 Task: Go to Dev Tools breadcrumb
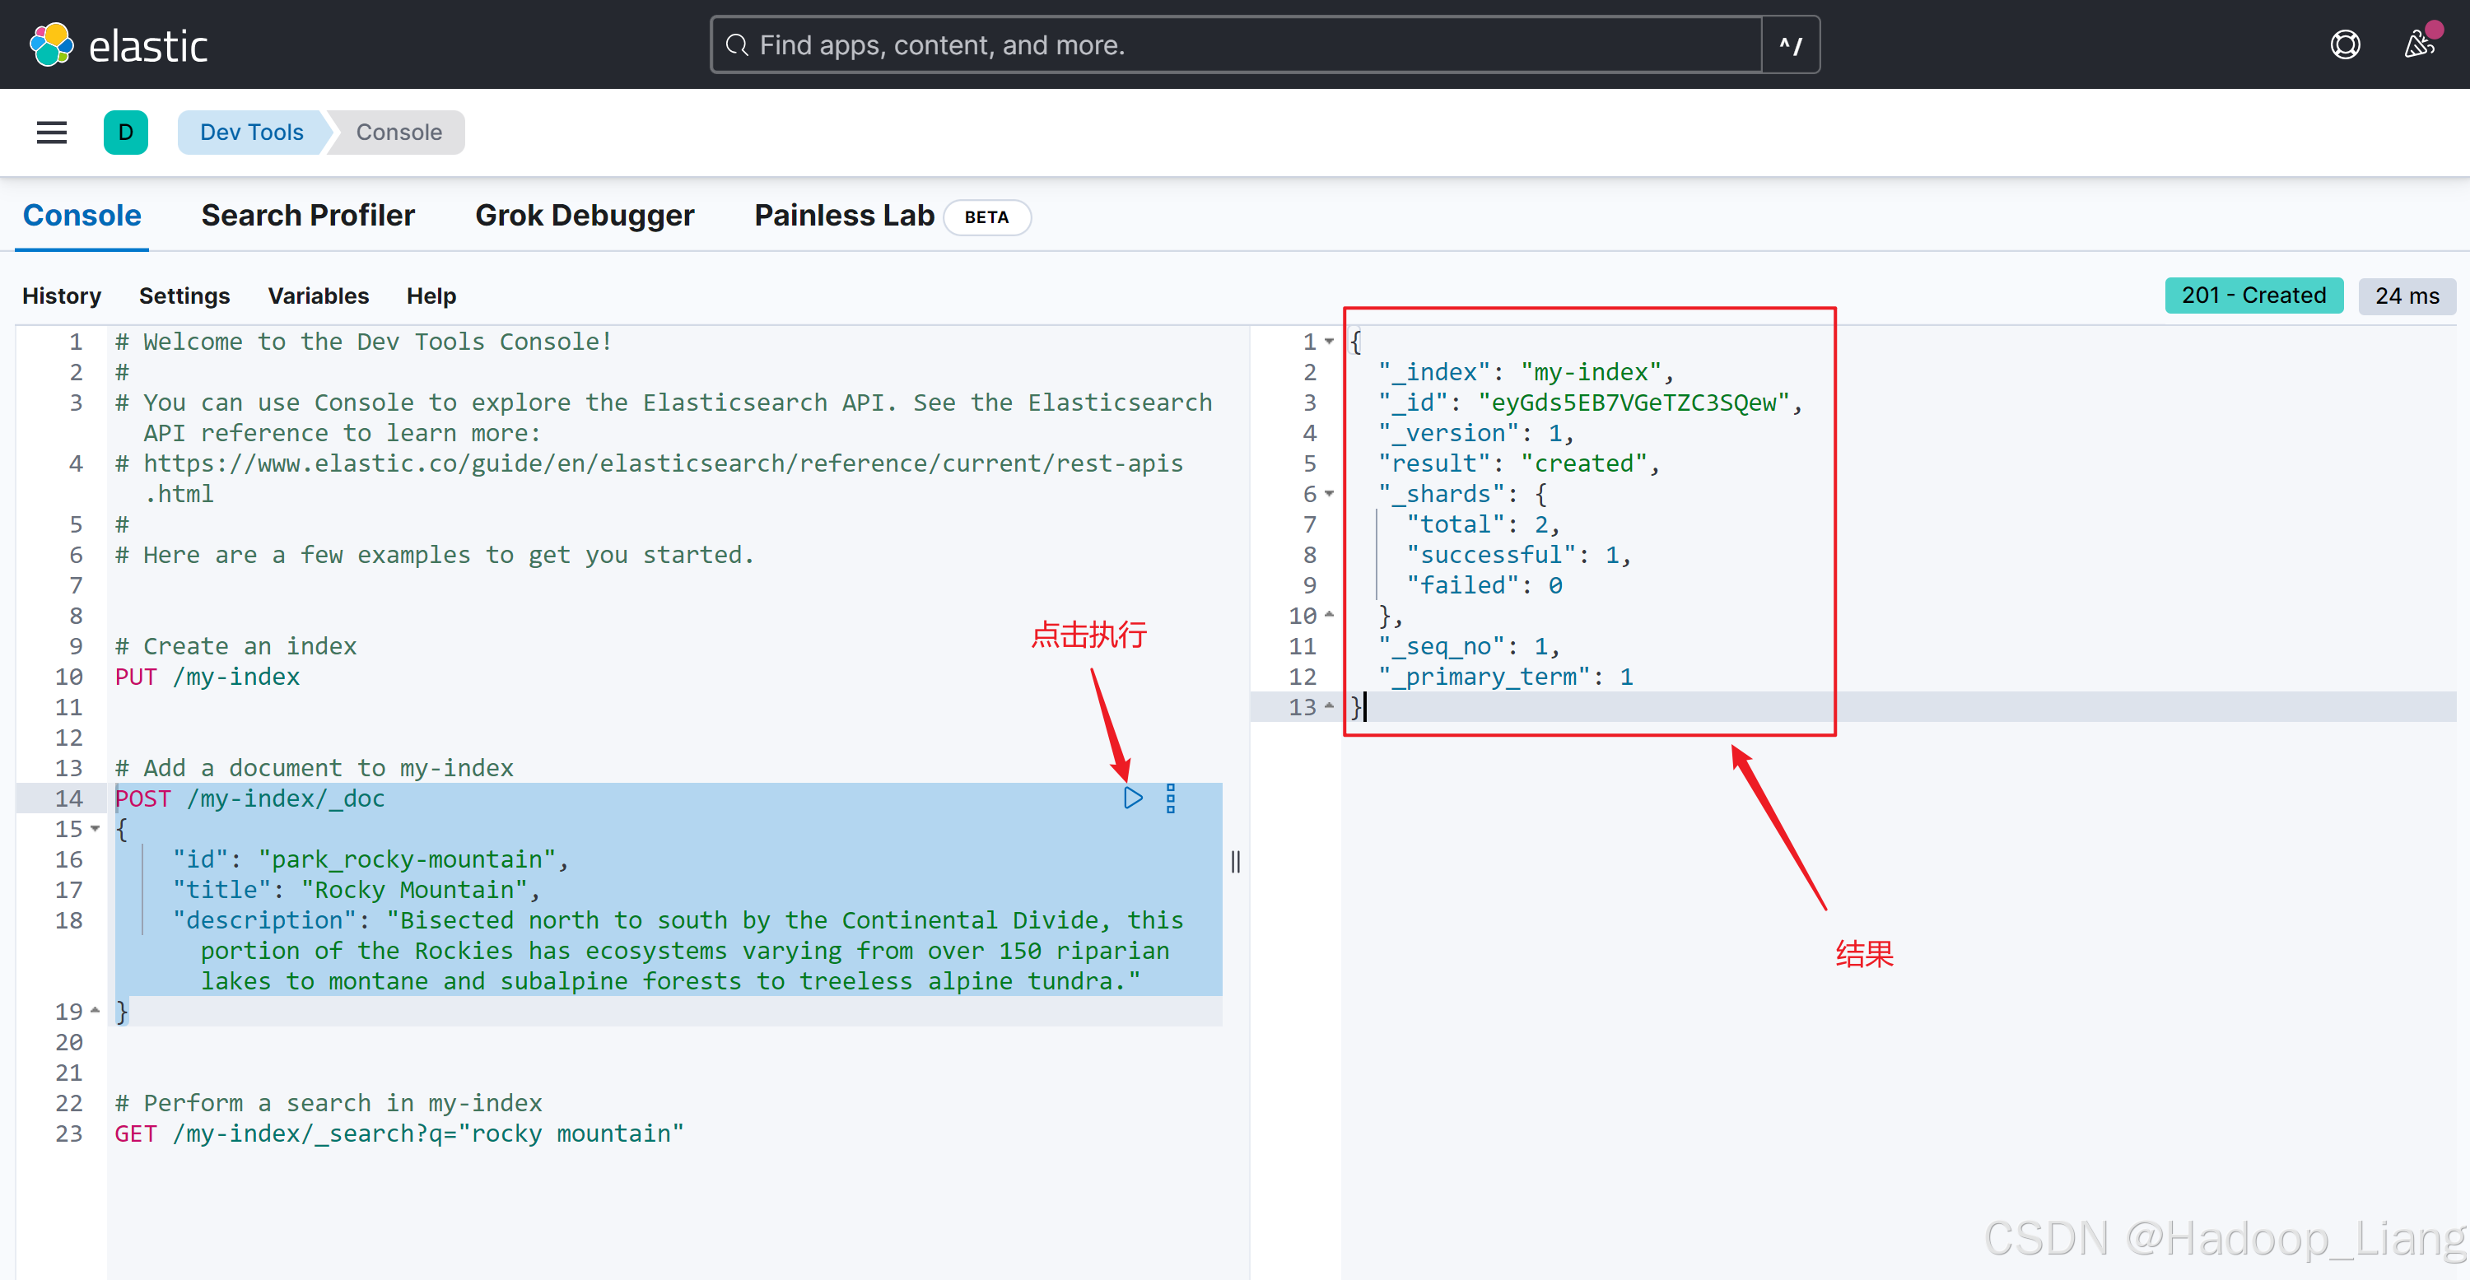click(x=251, y=133)
